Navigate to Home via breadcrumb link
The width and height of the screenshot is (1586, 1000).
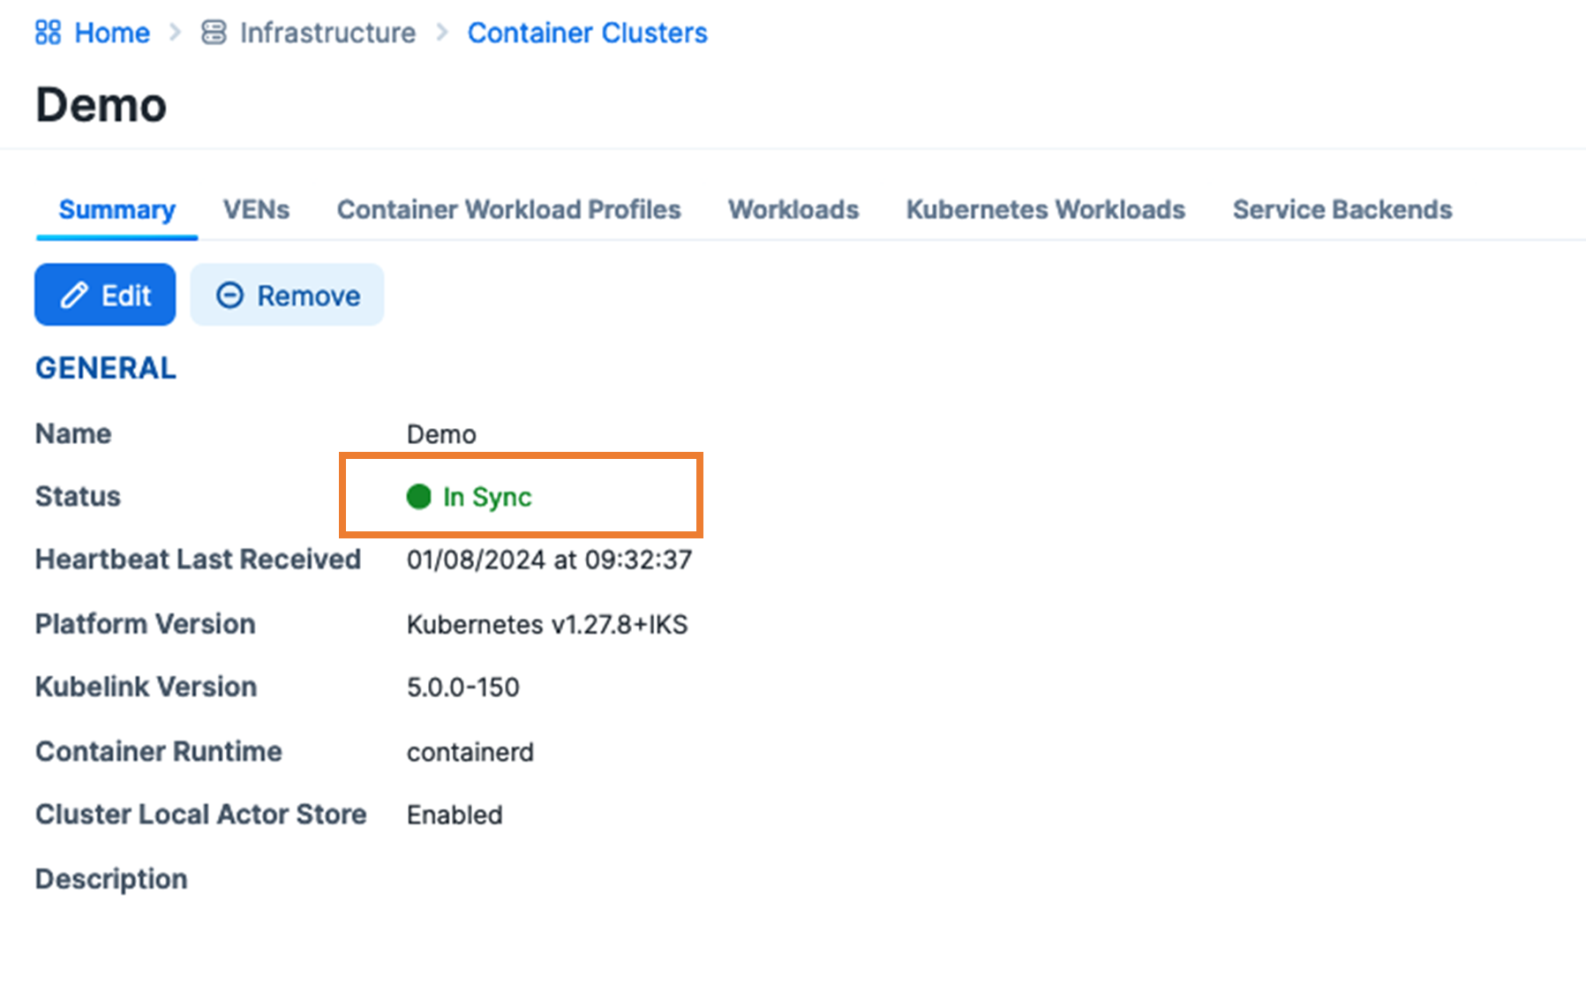(111, 32)
